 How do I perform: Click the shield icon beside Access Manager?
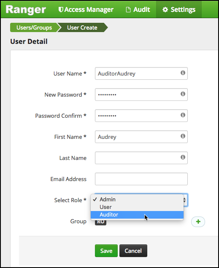[x=61, y=10]
